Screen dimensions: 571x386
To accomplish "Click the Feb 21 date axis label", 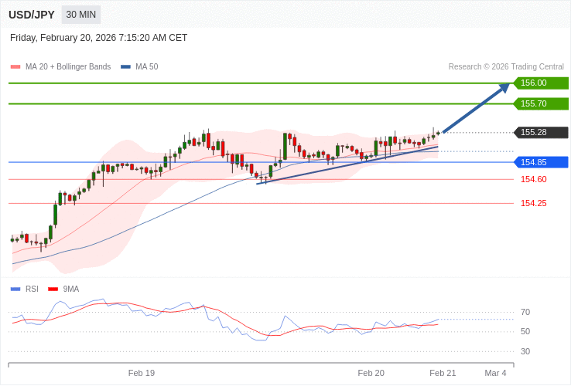I will click(443, 374).
